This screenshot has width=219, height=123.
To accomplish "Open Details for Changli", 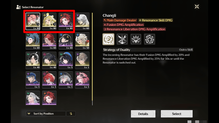I will pos(143,114).
